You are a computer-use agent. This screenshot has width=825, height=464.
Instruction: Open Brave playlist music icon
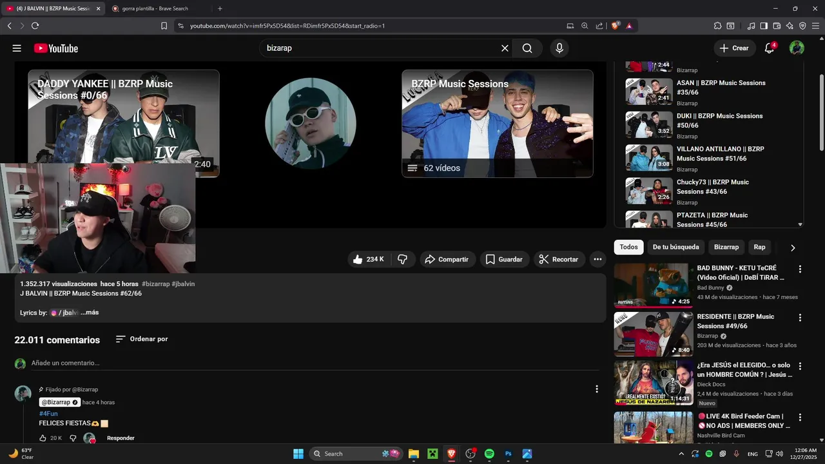[751, 26]
